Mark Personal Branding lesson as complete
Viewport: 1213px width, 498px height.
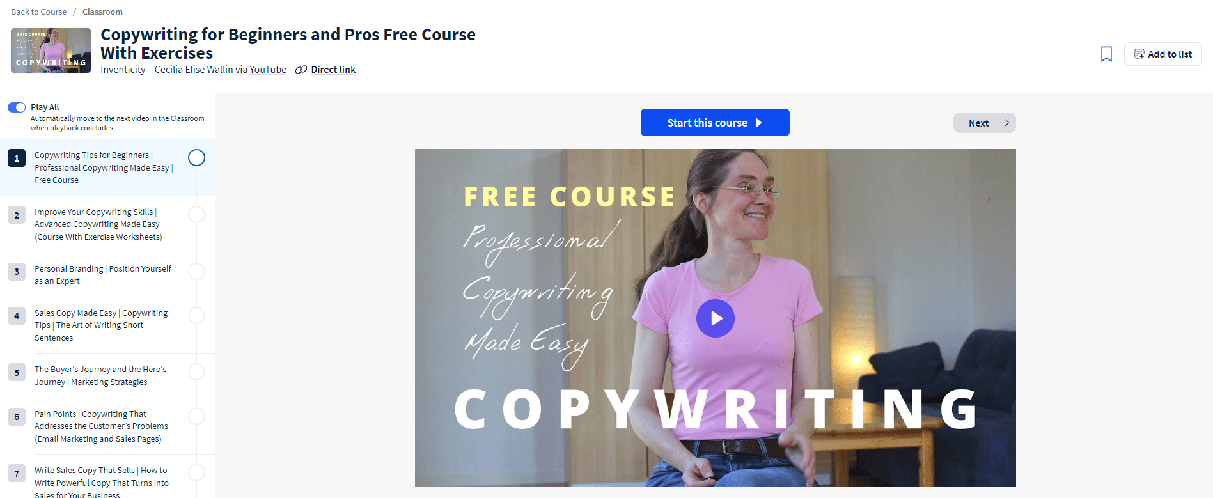(197, 271)
